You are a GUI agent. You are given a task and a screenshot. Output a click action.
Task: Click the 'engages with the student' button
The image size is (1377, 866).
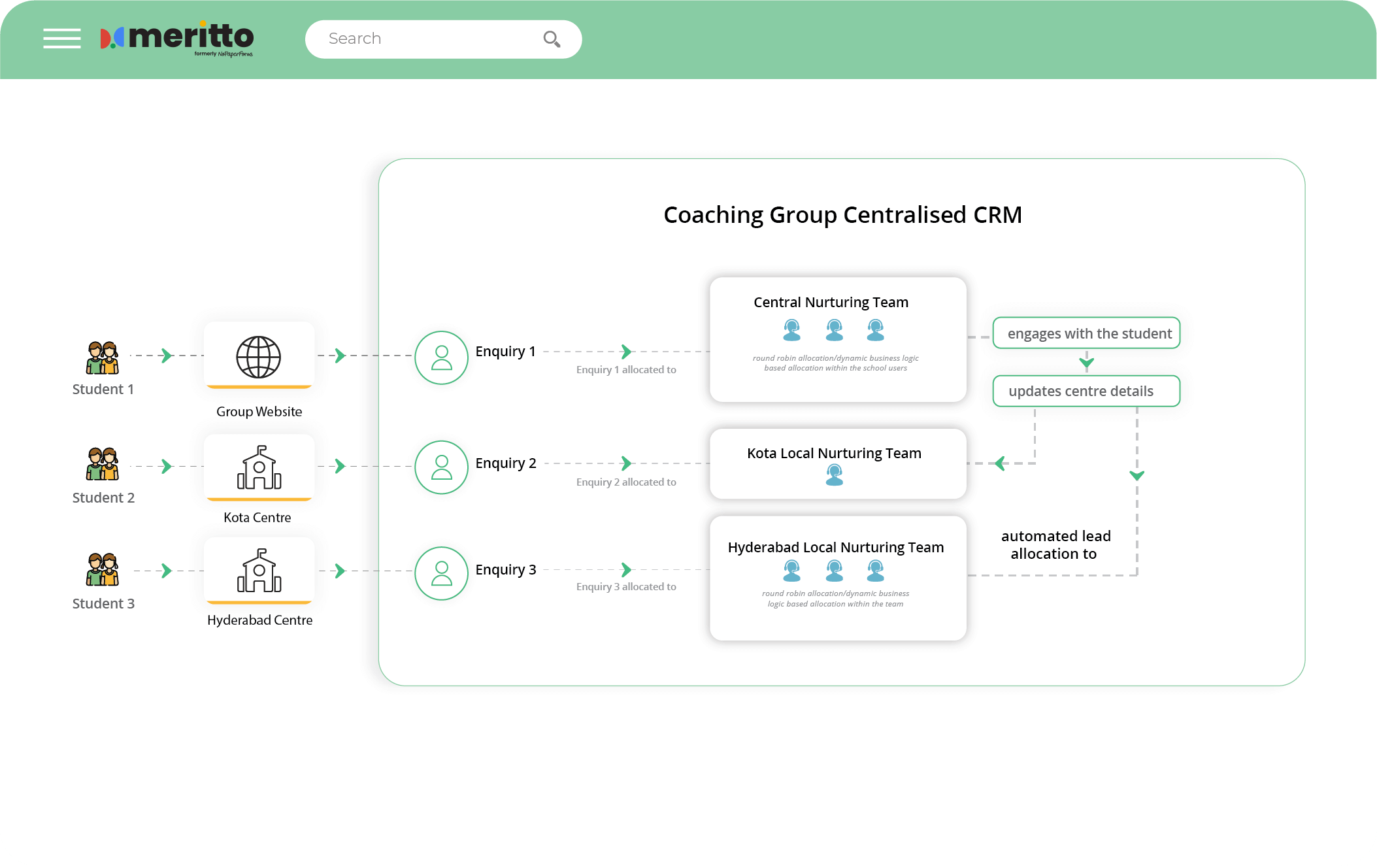pyautogui.click(x=1086, y=333)
